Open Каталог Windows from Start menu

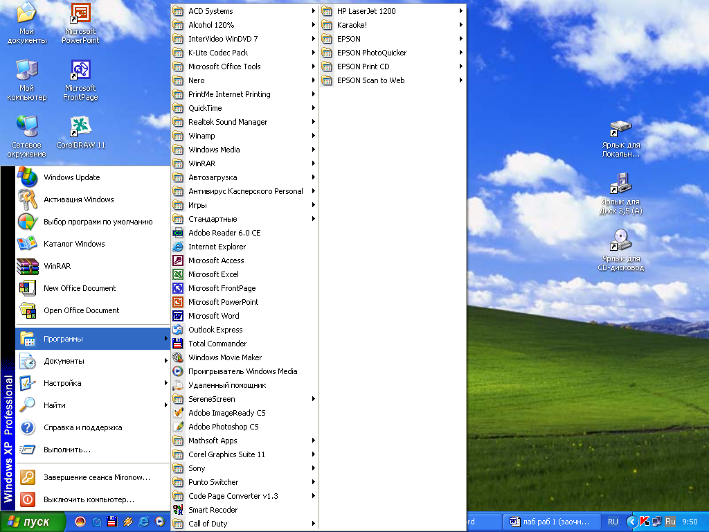93,244
